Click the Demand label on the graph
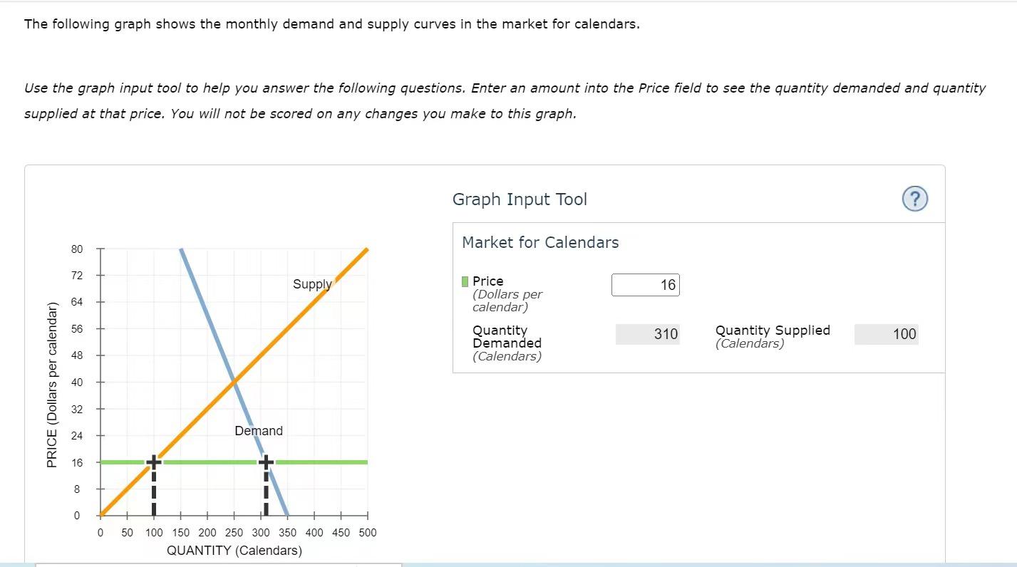Viewport: 1017px width, 567px height. [259, 430]
